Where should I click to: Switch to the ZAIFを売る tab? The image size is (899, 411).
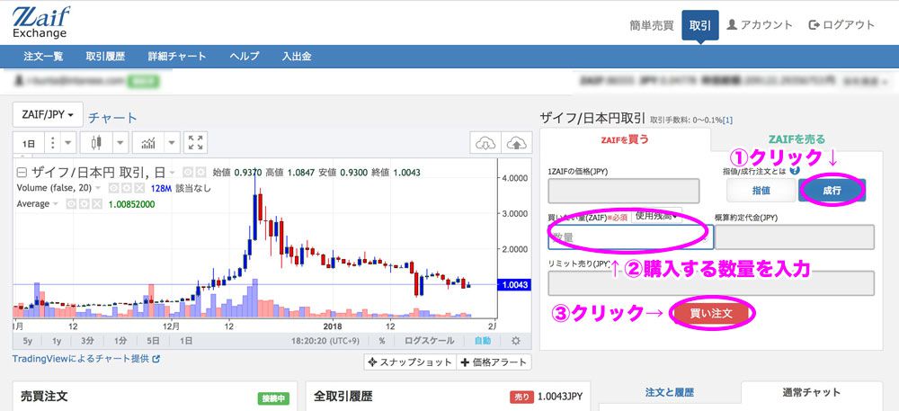(797, 139)
